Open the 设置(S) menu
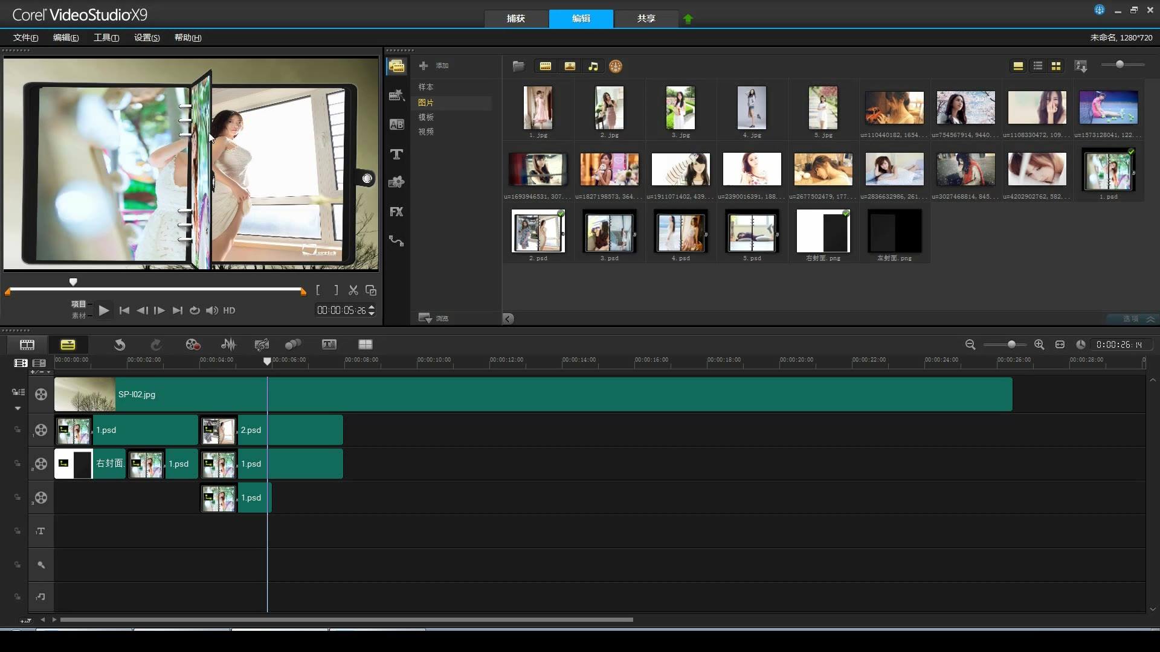The image size is (1160, 652). point(147,37)
